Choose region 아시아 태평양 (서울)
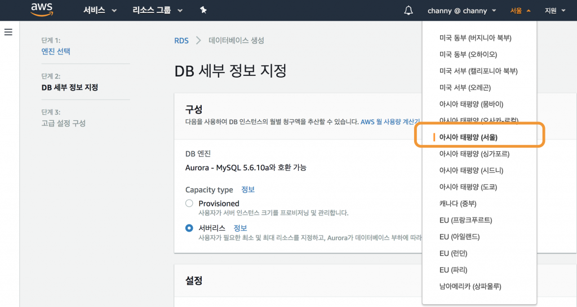 pos(468,137)
